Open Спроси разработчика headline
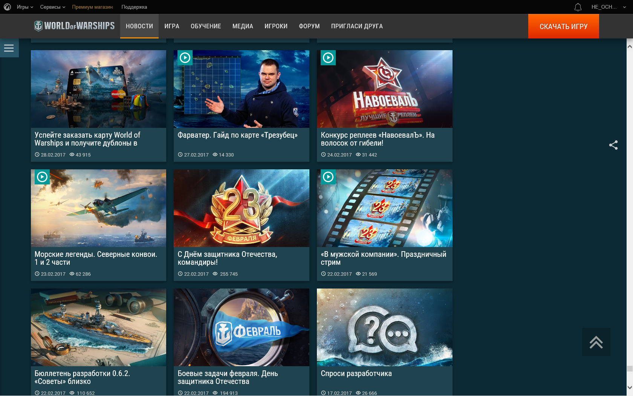This screenshot has height=396, width=633. (x=356, y=373)
